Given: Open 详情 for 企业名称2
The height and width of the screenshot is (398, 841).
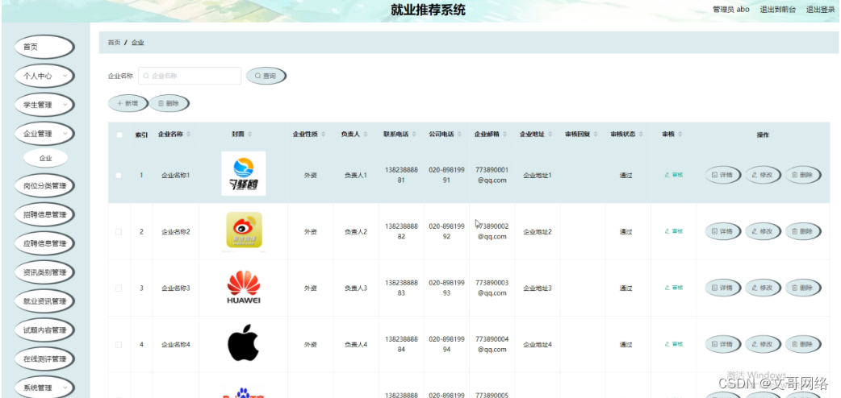Looking at the screenshot, I should (723, 231).
